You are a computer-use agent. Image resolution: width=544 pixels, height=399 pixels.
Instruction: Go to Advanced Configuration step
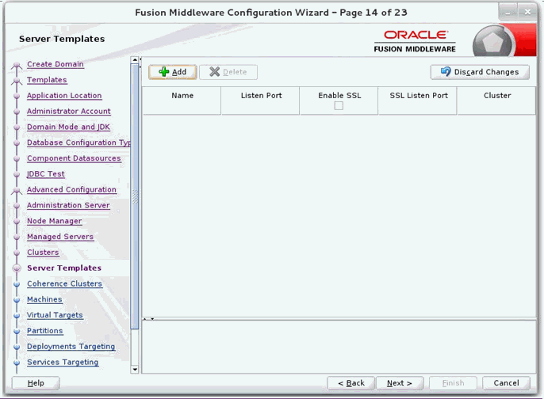click(x=71, y=189)
